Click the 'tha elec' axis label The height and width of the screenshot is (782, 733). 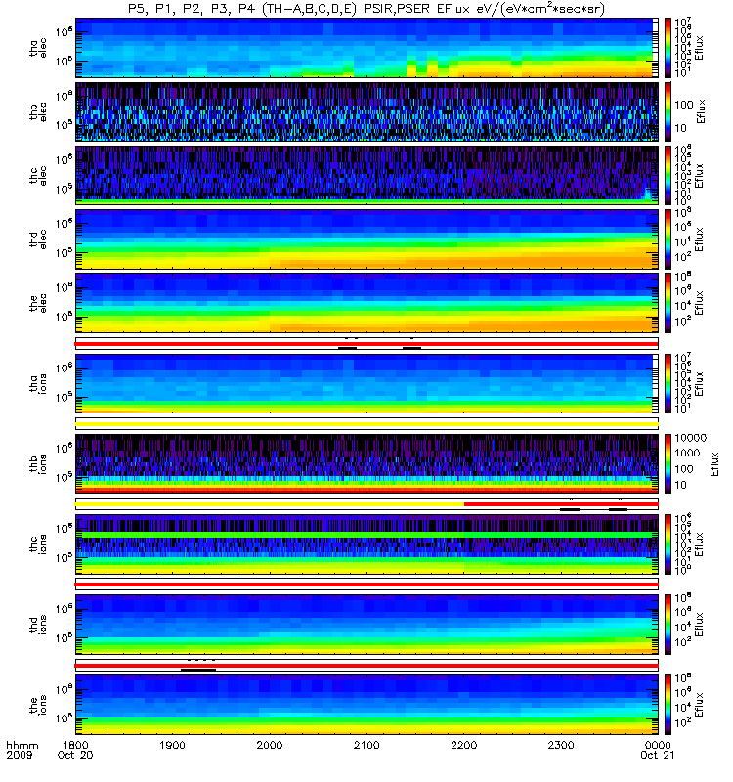click(x=38, y=48)
